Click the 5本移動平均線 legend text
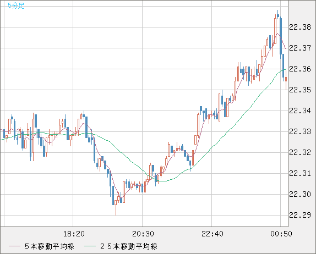 [50, 246]
